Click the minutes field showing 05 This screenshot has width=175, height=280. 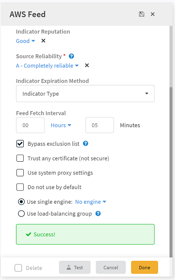[x=100, y=125]
